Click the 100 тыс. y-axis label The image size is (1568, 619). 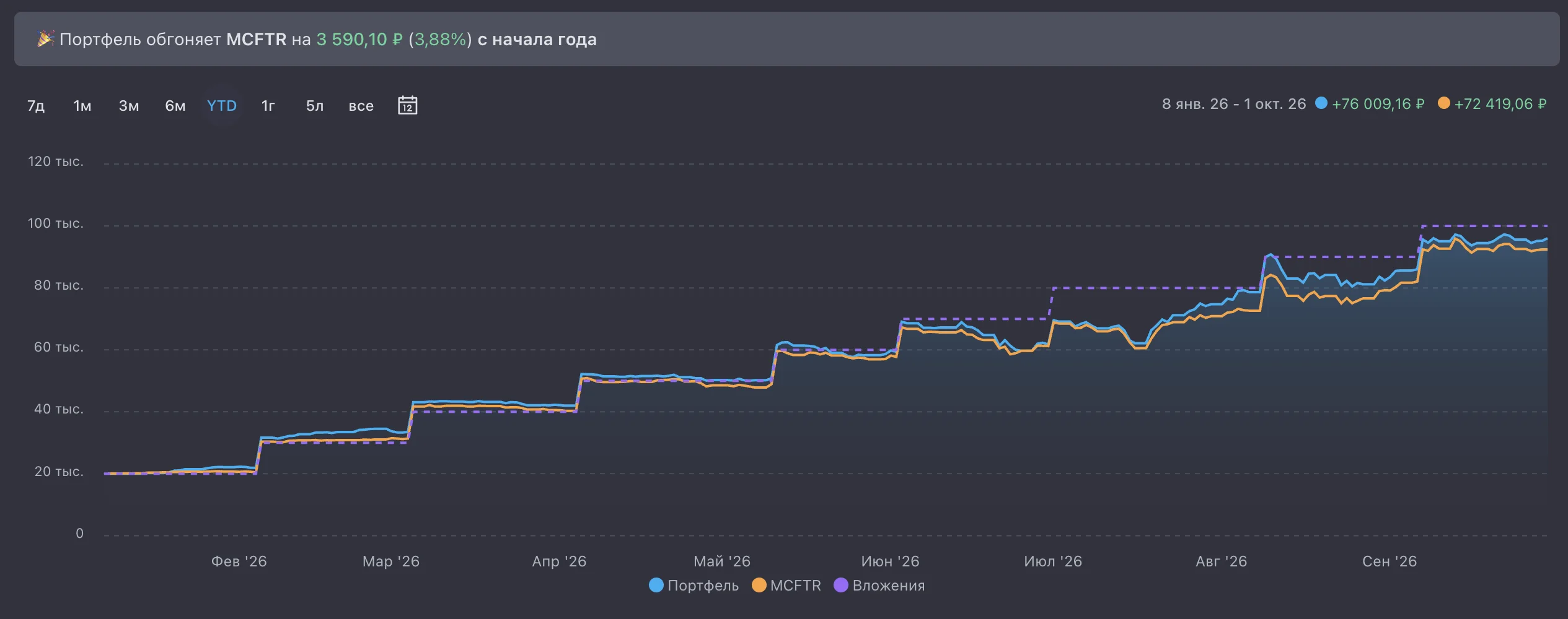point(56,223)
